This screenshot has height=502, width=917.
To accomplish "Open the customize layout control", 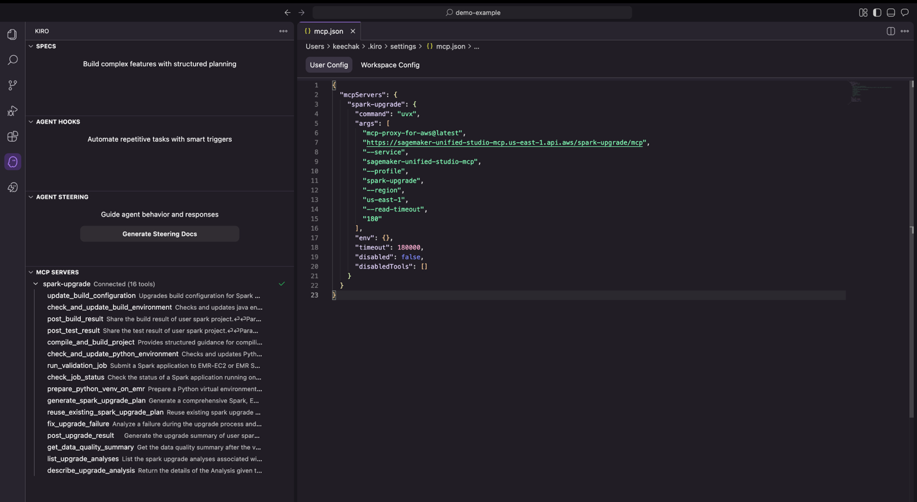I will point(863,13).
